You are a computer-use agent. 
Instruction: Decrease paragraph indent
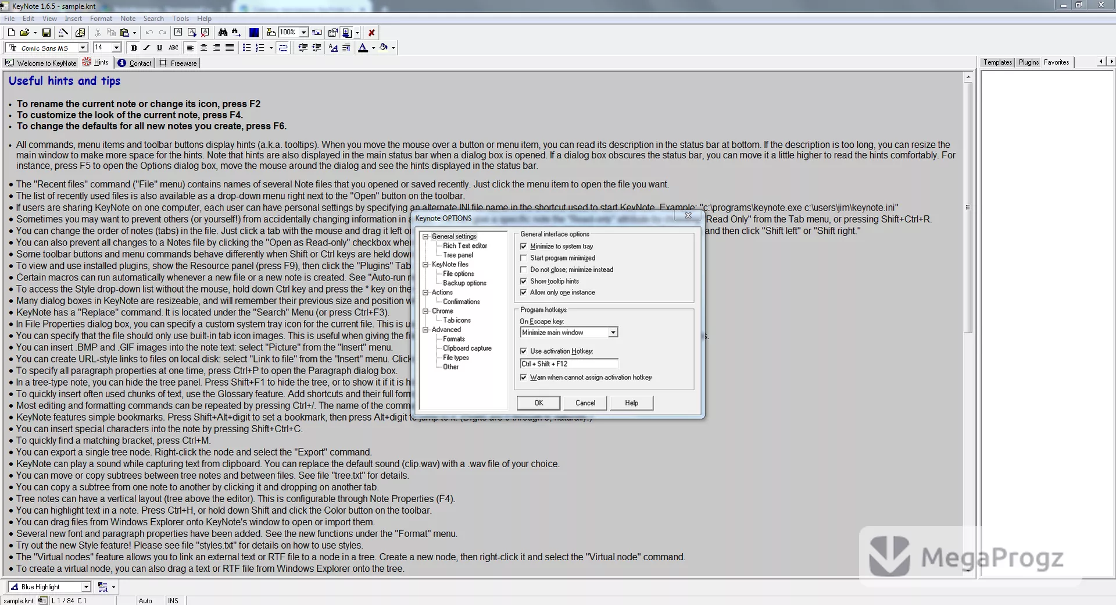pos(303,48)
